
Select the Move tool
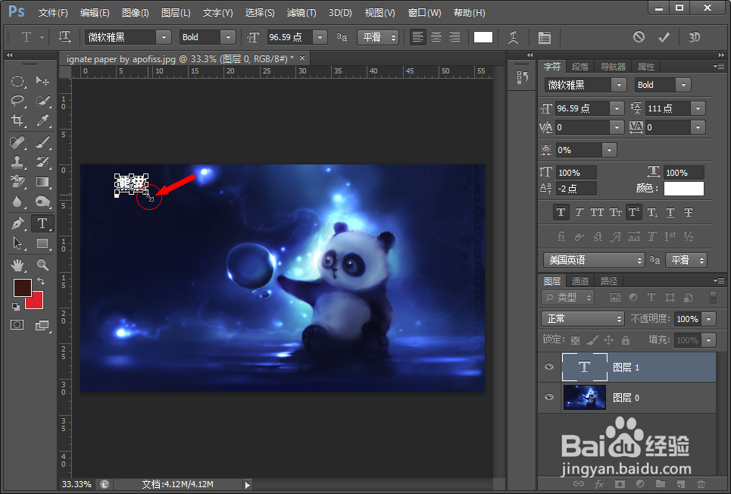42,81
